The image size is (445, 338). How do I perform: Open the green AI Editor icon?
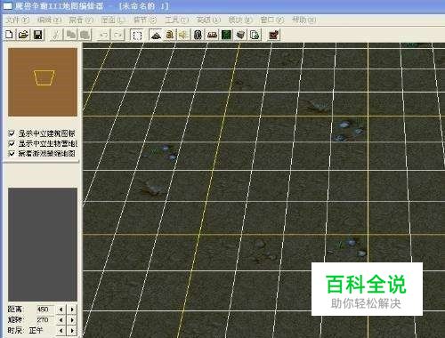point(226,35)
